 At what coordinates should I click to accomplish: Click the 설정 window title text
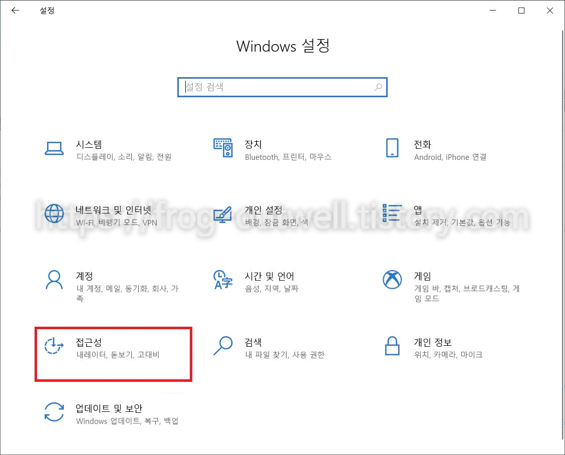pyautogui.click(x=47, y=11)
